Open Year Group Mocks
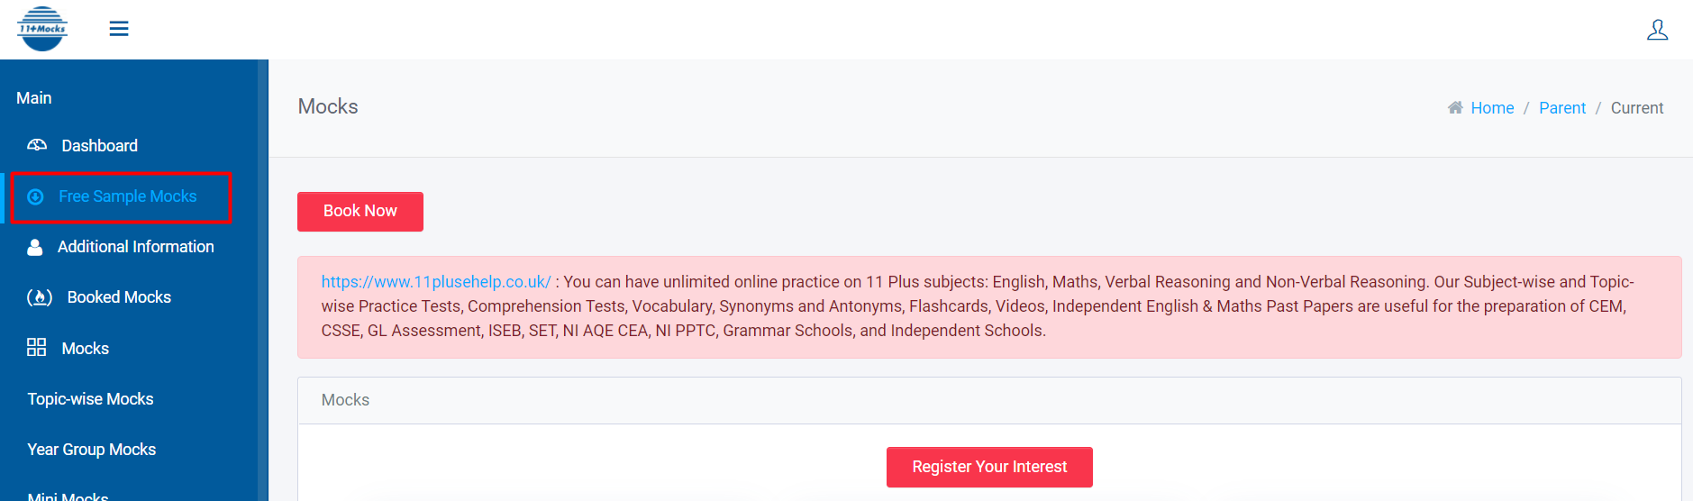 click(x=91, y=450)
